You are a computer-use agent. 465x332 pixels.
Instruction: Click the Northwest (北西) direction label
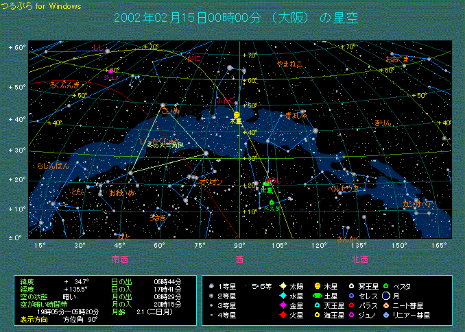(x=359, y=259)
